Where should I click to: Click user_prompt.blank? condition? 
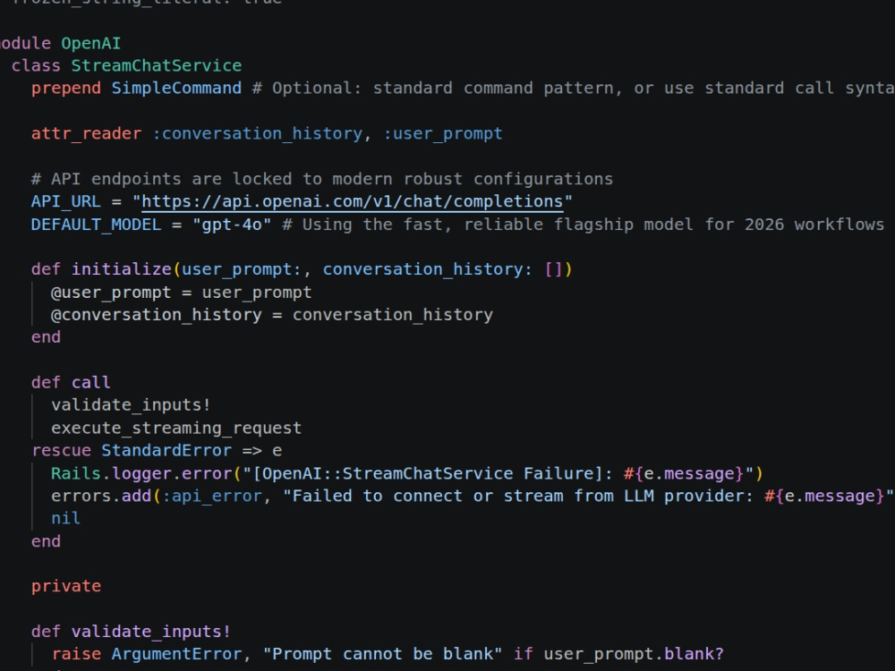pos(634,654)
